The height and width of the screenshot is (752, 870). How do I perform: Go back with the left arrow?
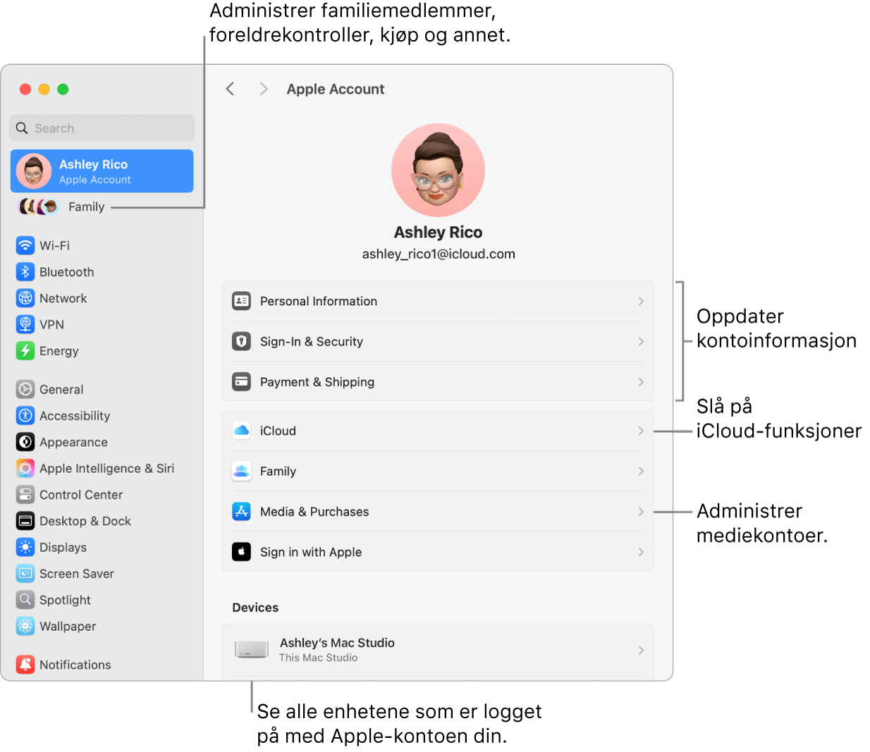230,89
